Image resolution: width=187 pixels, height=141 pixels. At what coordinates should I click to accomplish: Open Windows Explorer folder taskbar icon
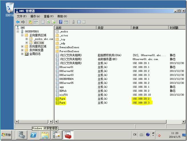pyautogui.click(x=45, y=135)
